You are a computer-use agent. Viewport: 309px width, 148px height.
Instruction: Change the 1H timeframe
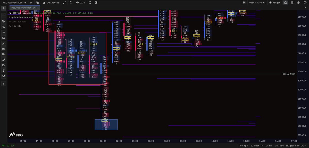point(31,3)
